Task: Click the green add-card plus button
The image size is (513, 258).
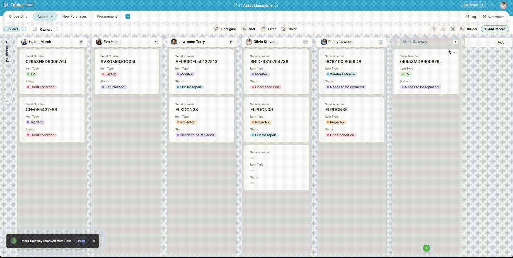Action: (x=426, y=248)
